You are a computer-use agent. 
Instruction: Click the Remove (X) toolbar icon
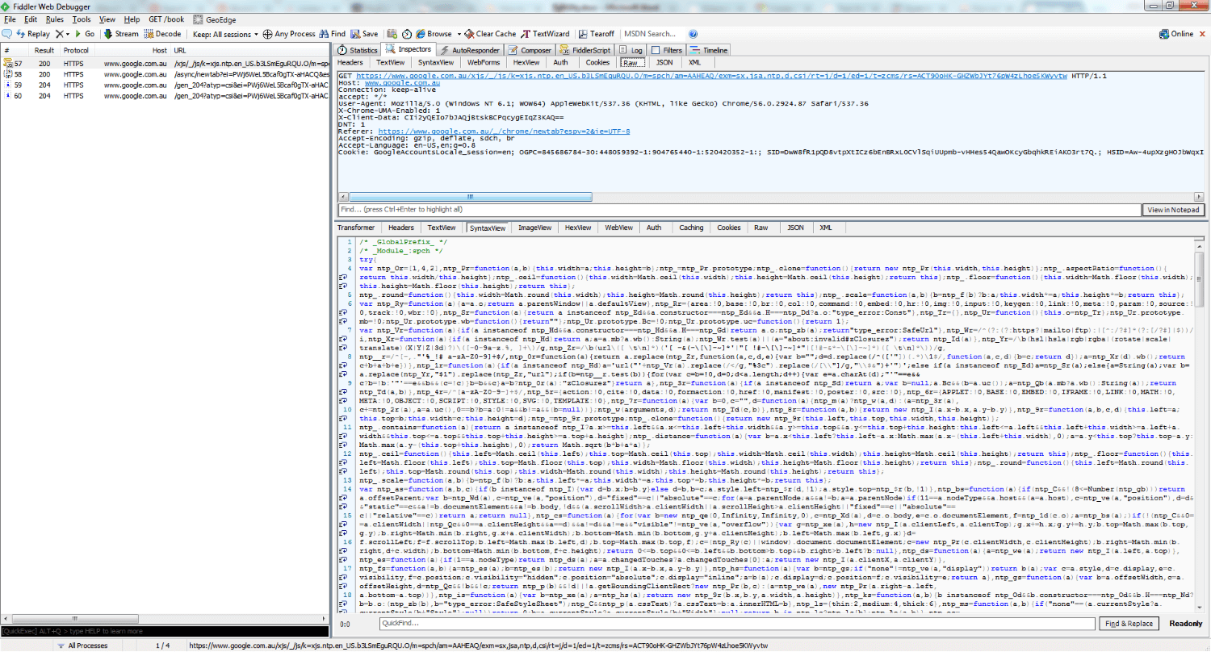coord(58,34)
